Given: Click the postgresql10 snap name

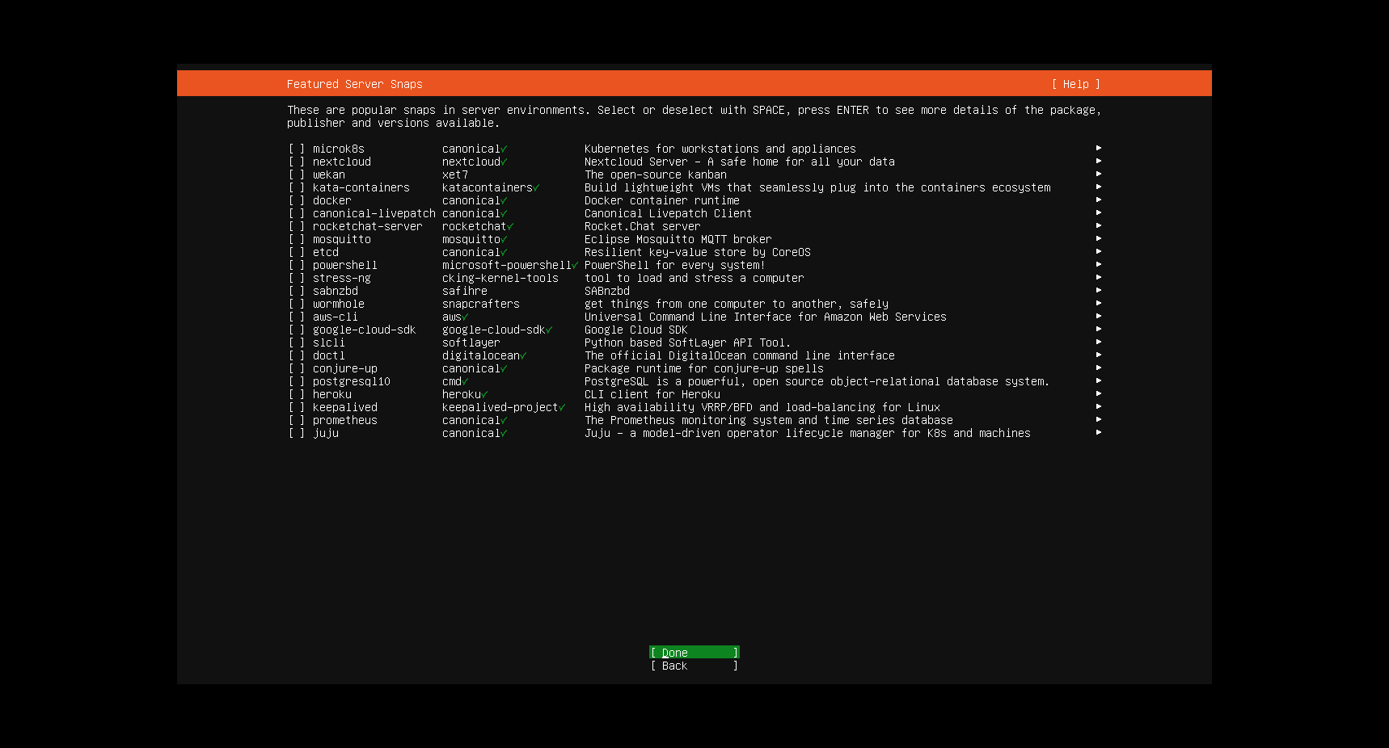Looking at the screenshot, I should [352, 381].
